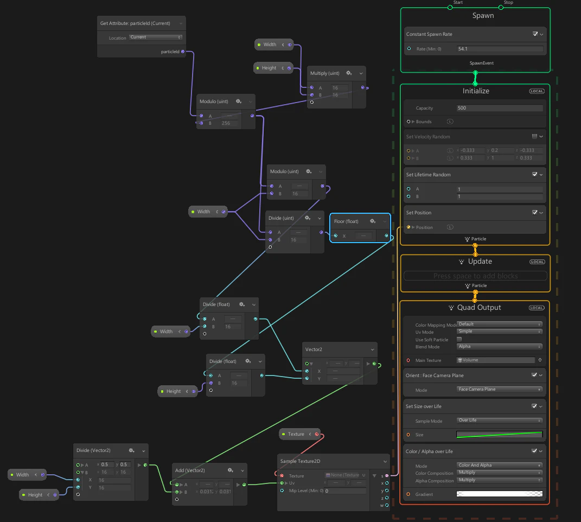Click the space icon beside Bounds
The width and height of the screenshot is (581, 522).
(450, 122)
